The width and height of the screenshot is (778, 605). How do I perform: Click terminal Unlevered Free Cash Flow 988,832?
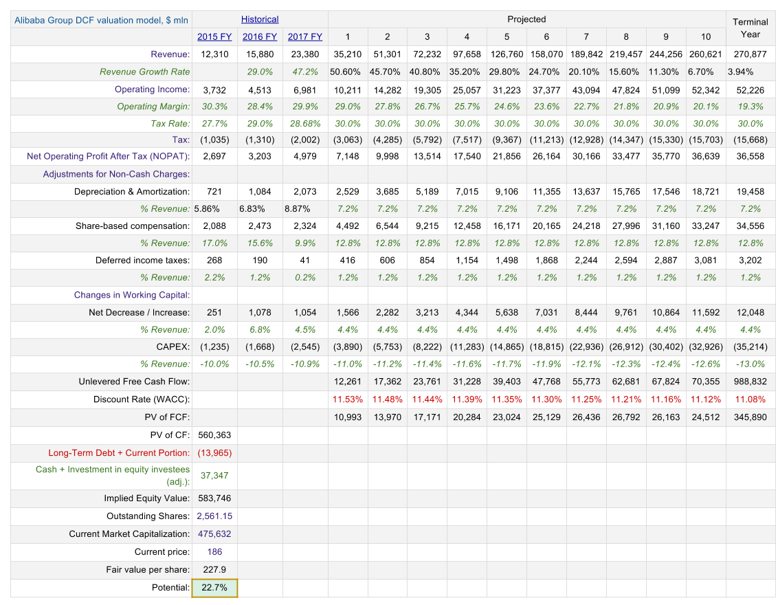(x=750, y=381)
